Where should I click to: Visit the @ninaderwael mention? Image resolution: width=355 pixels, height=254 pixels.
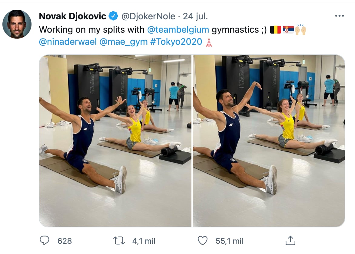tap(68, 42)
